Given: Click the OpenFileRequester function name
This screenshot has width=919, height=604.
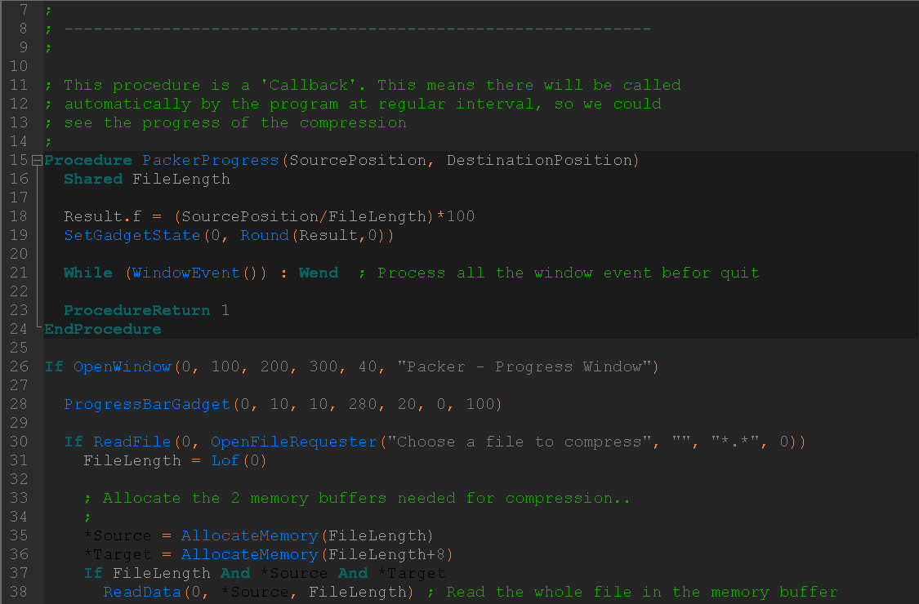Looking at the screenshot, I should [294, 442].
